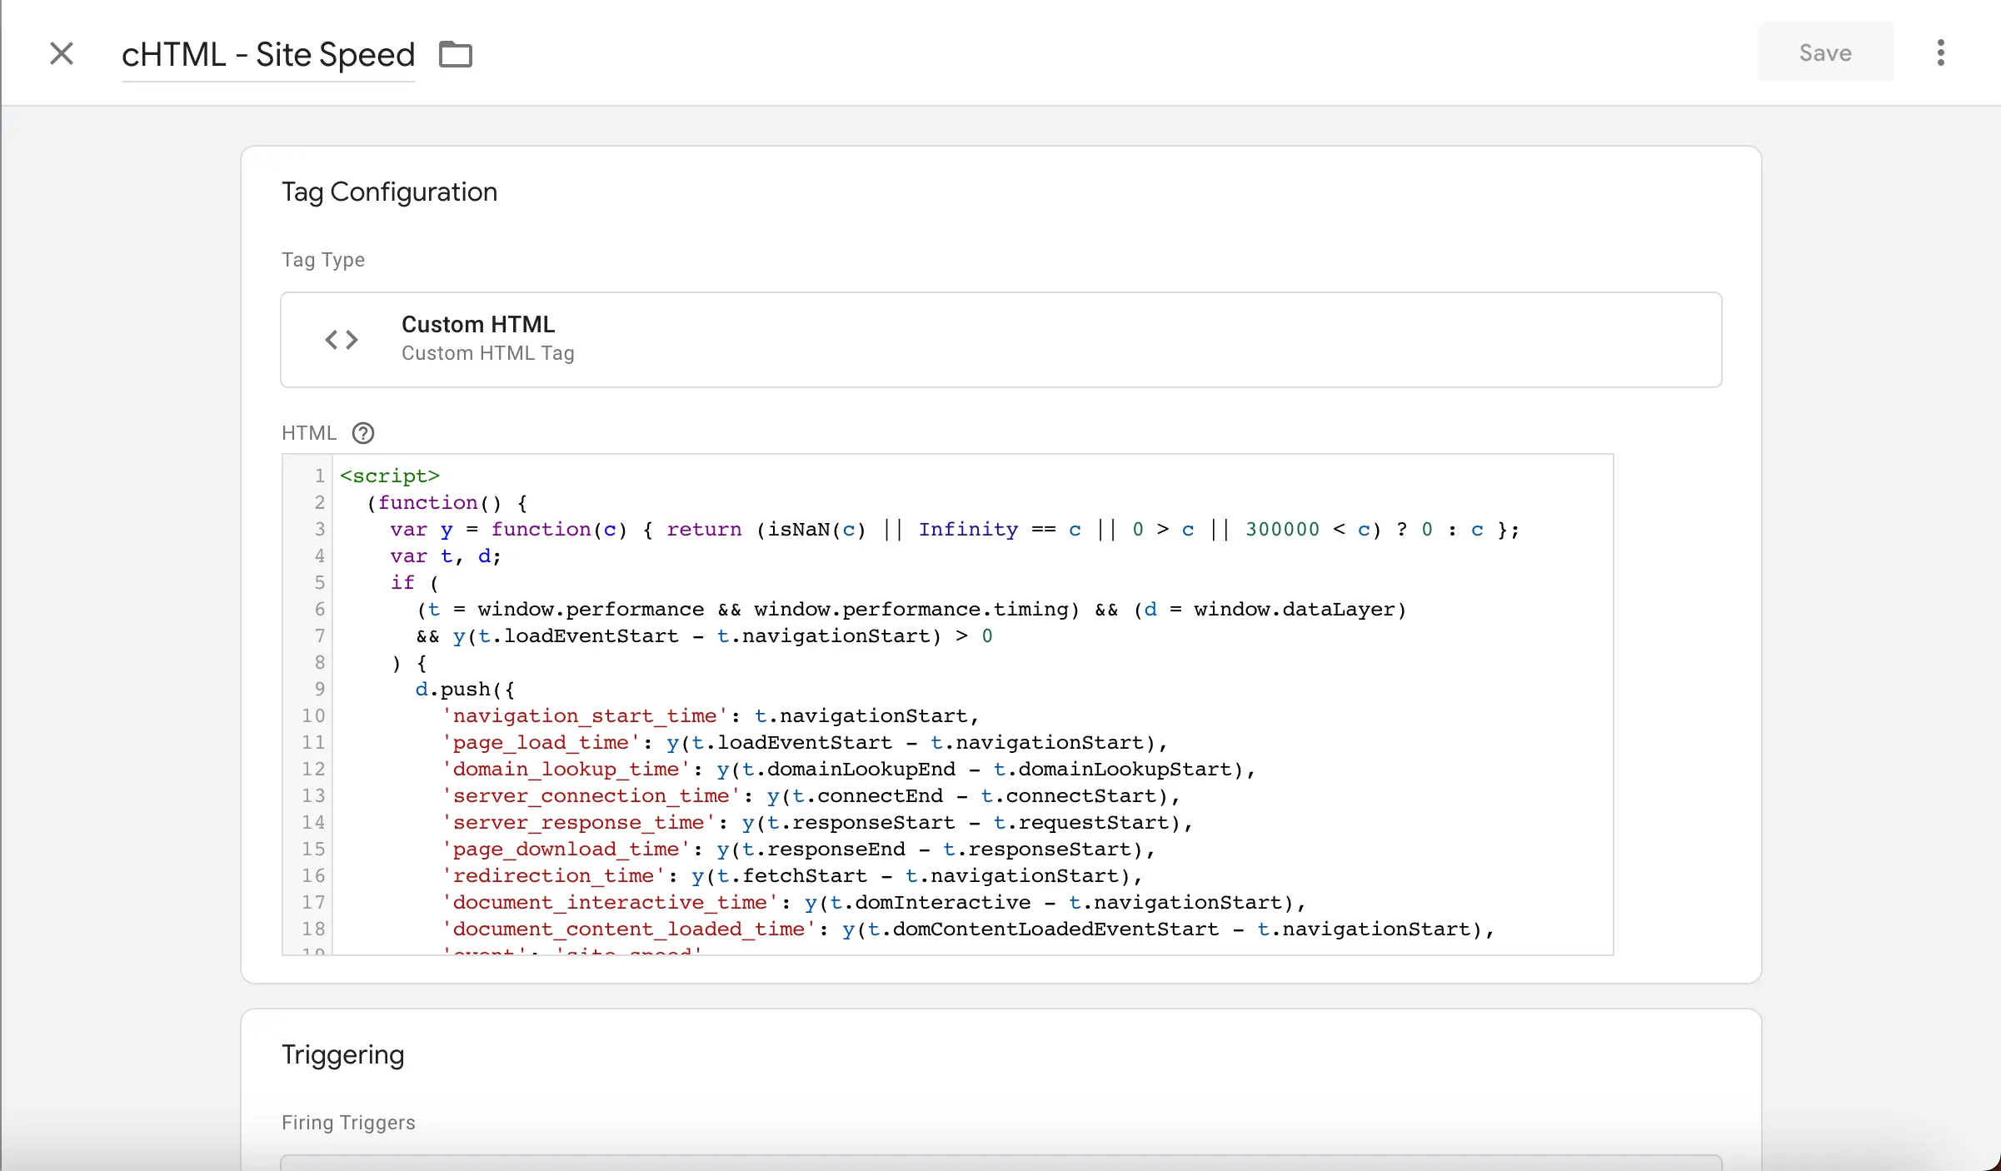The height and width of the screenshot is (1171, 2001).
Task: Click code line with 'server_connection_time'
Action: 811,795
